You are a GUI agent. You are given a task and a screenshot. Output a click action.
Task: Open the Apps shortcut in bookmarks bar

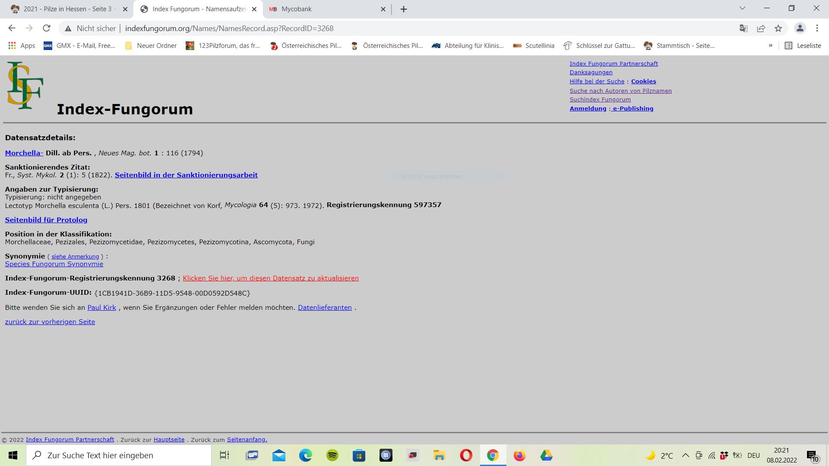pos(22,46)
